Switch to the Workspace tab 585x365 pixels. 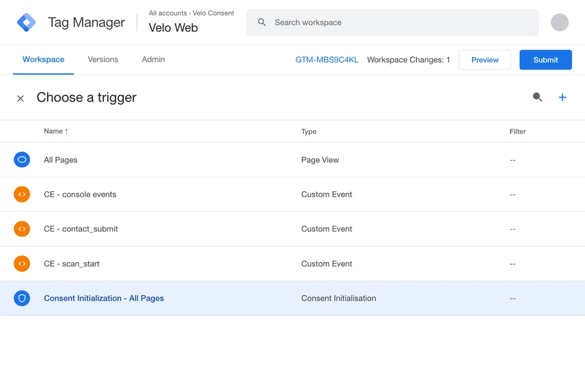(43, 60)
